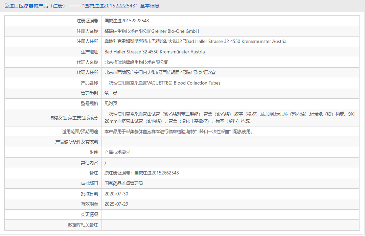Click the 第二类 management category value
The image size is (365, 236).
point(111,93)
